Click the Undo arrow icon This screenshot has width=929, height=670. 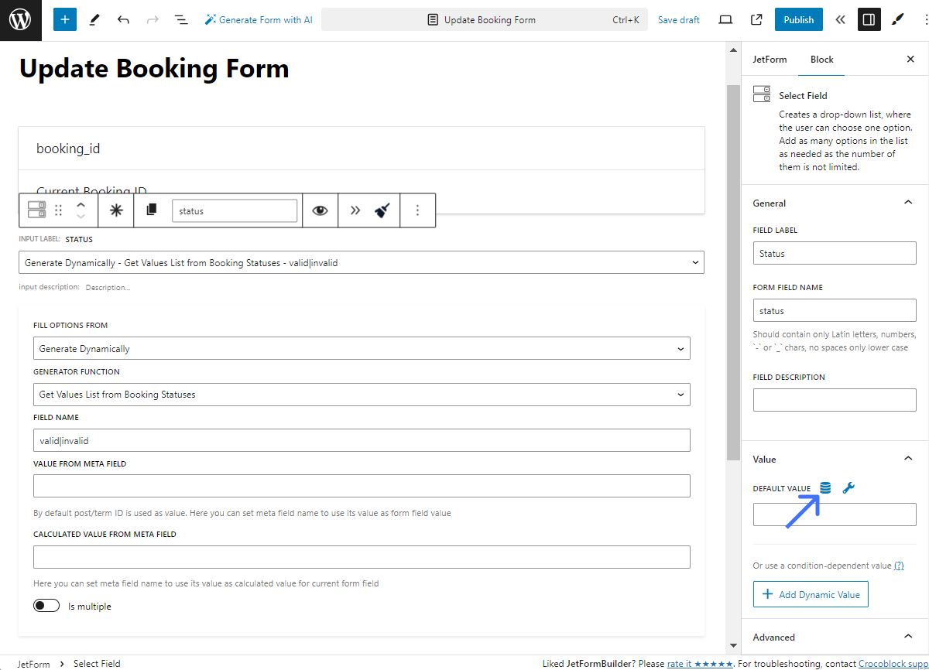tap(123, 20)
